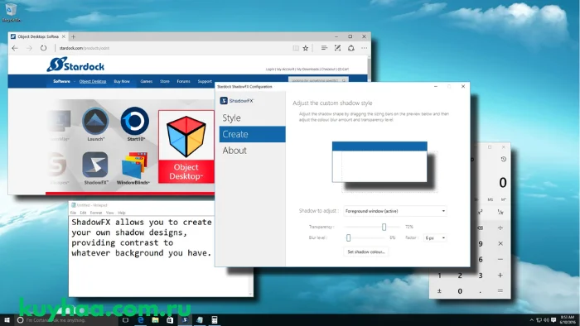Open Shadow to adjust dropdown
This screenshot has width=580, height=326.
(395, 211)
